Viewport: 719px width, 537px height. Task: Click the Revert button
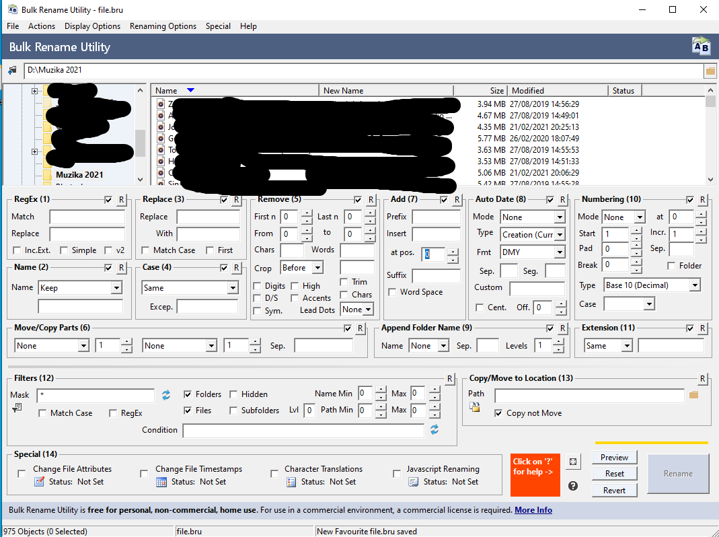pyautogui.click(x=615, y=490)
